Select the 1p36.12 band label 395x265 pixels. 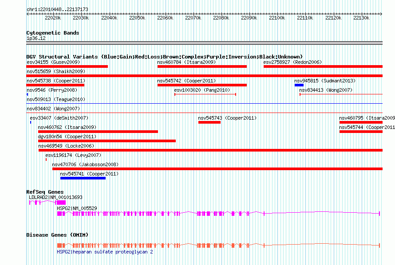pos(36,38)
